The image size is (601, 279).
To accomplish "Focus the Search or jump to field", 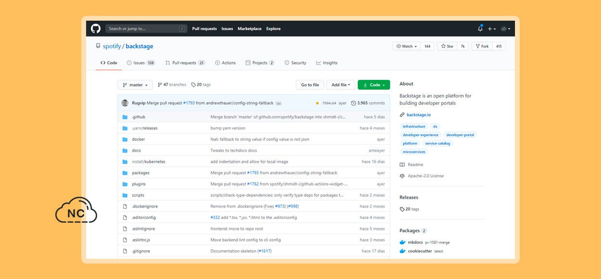I will click(x=146, y=29).
